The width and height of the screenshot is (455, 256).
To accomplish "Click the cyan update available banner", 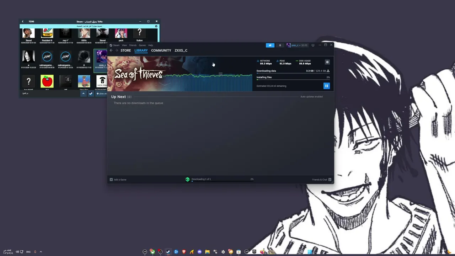I will tap(89, 26).
